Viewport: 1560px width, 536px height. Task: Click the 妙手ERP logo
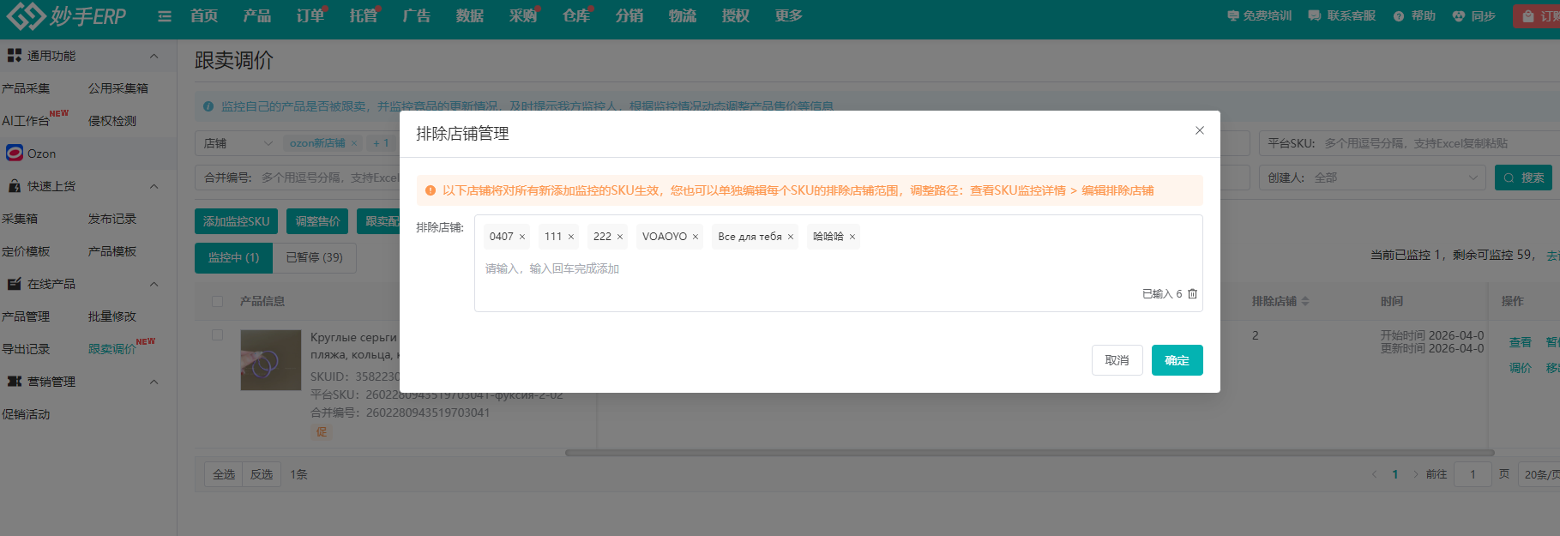[x=67, y=15]
